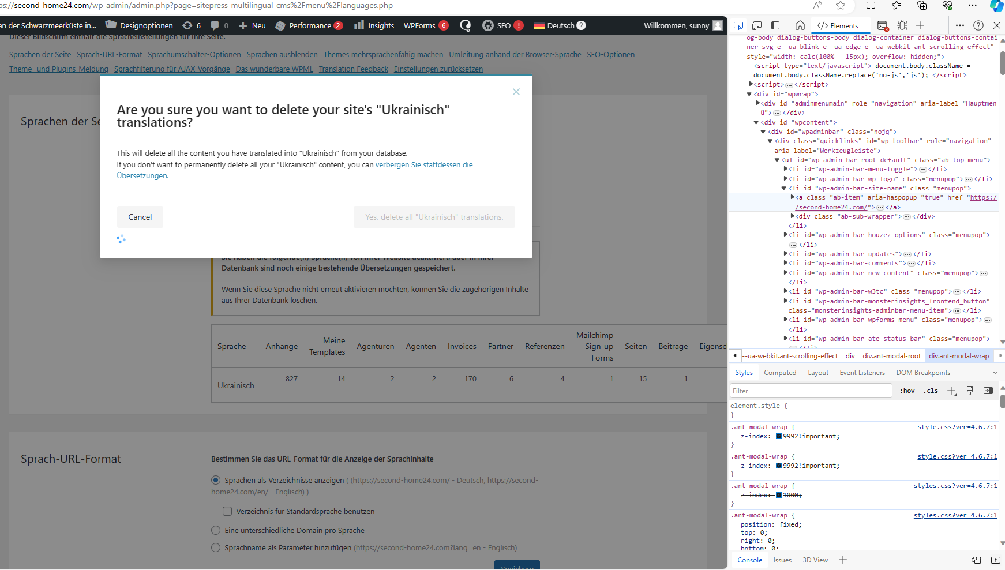Image resolution: width=1005 pixels, height=570 pixels.
Task: Activate the inspect element picker in DevTools
Action: [x=738, y=25]
